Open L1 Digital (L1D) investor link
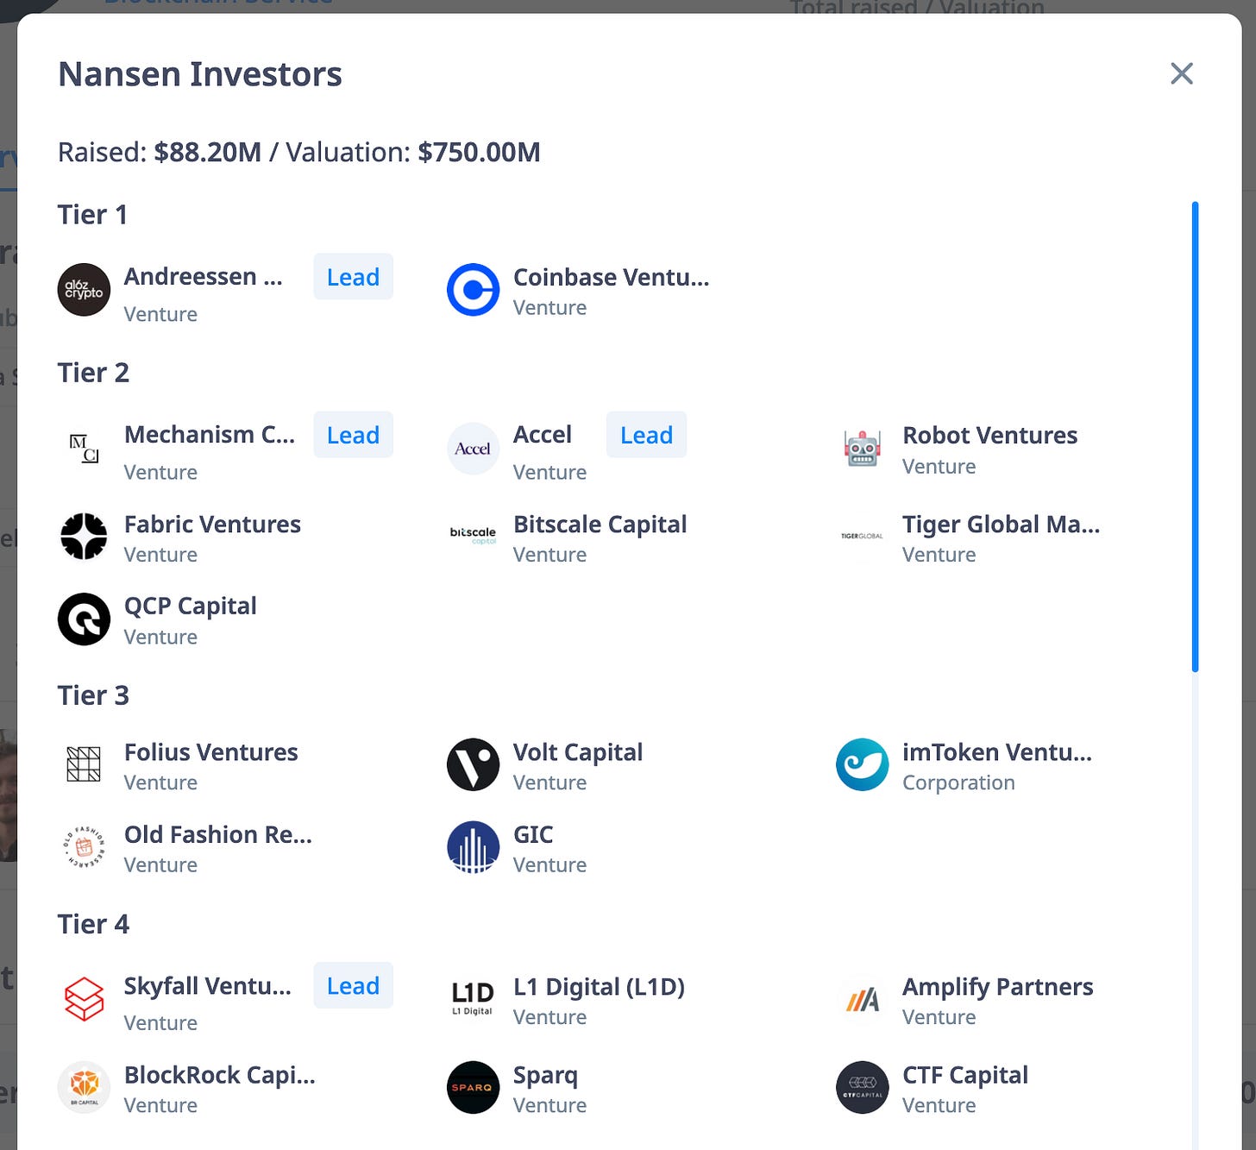The width and height of the screenshot is (1256, 1150). tap(599, 986)
